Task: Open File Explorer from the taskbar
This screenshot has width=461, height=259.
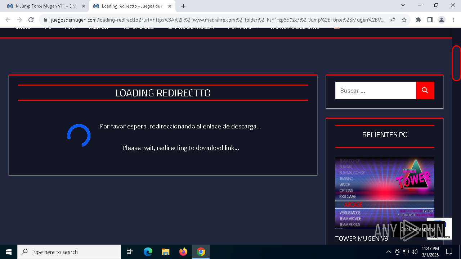Action: pyautogui.click(x=166, y=252)
